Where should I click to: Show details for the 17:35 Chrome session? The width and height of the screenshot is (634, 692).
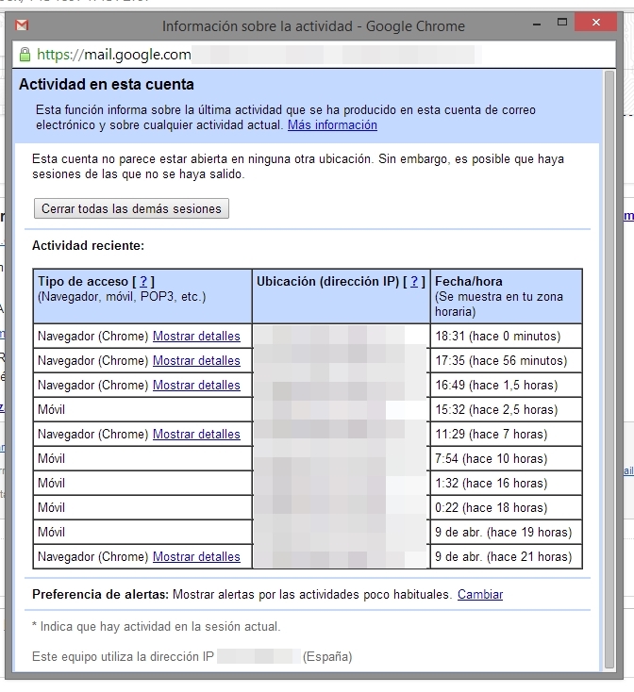click(196, 361)
